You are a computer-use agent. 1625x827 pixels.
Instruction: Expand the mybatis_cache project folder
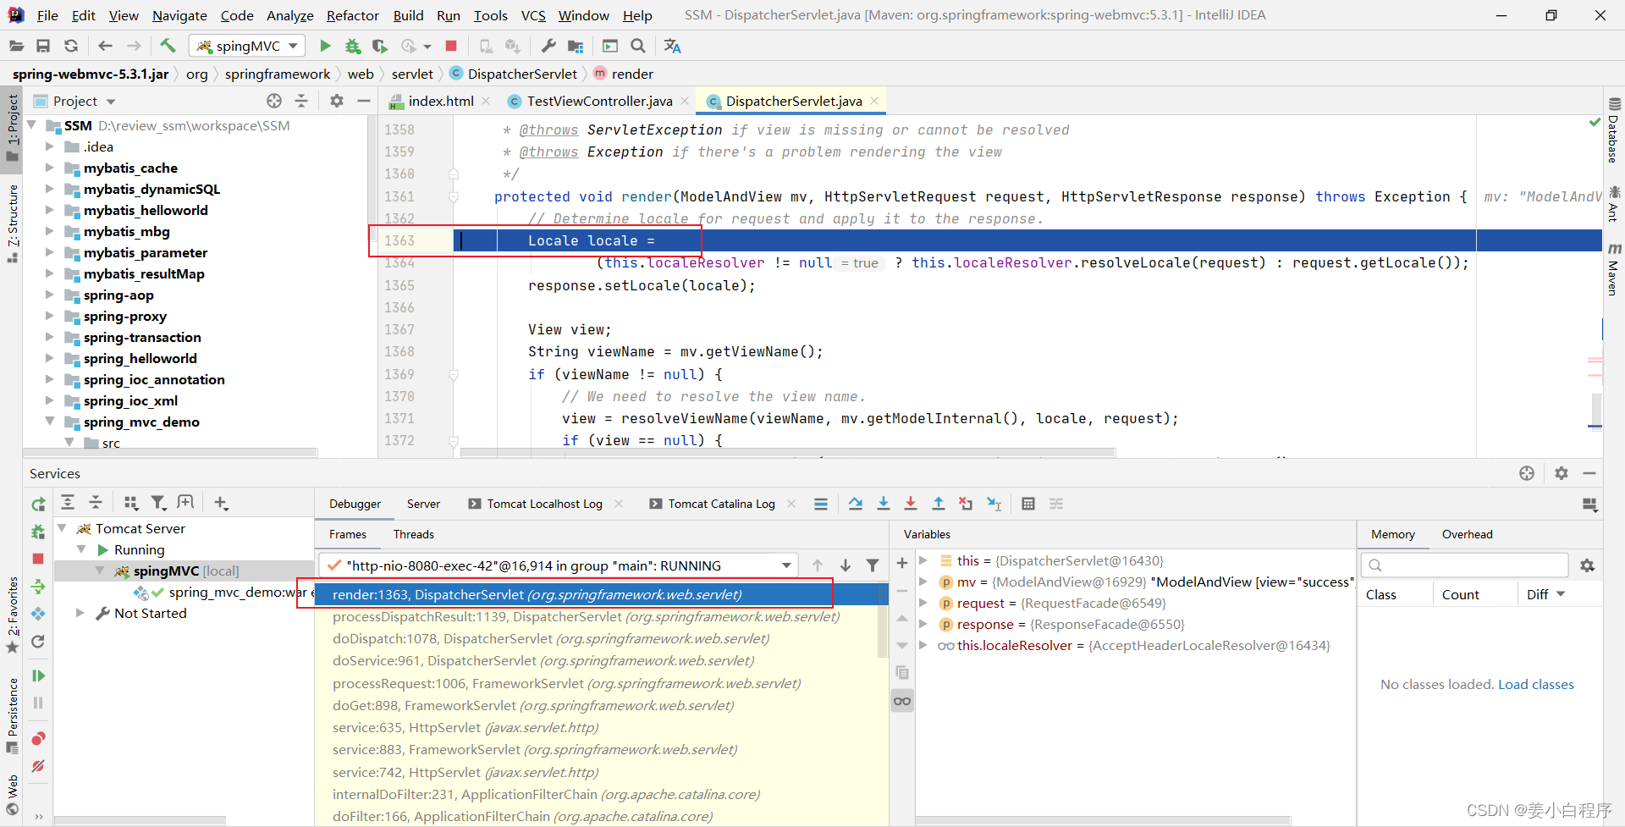50,168
